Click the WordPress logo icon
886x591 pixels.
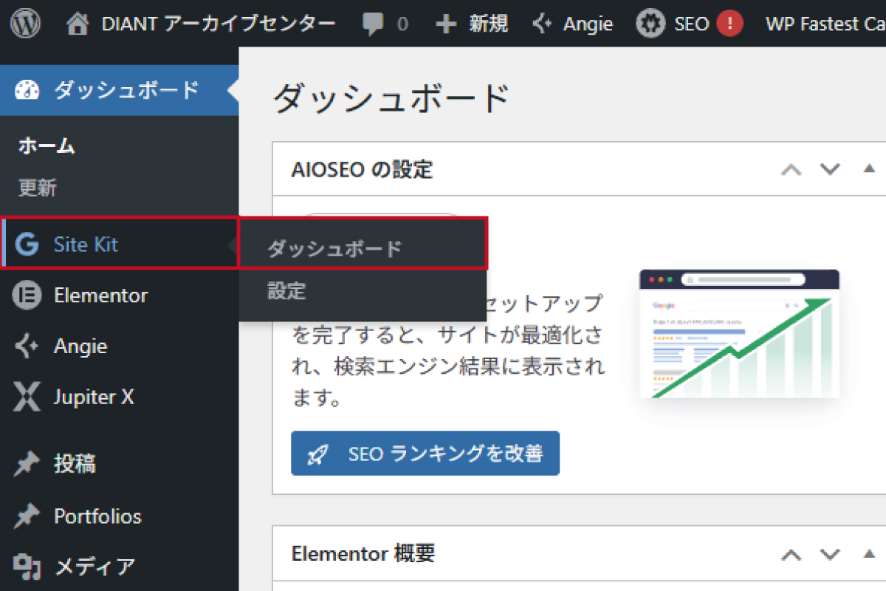(x=25, y=24)
